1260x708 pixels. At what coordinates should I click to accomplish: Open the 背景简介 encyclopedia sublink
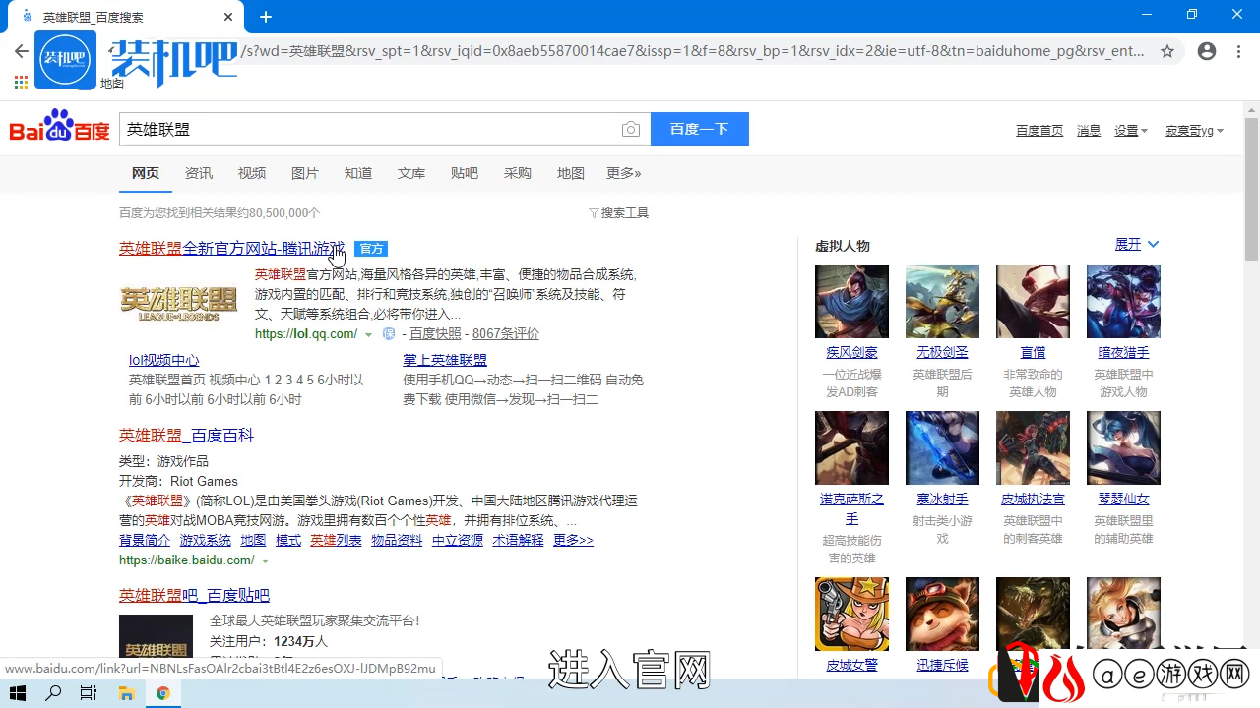click(145, 541)
